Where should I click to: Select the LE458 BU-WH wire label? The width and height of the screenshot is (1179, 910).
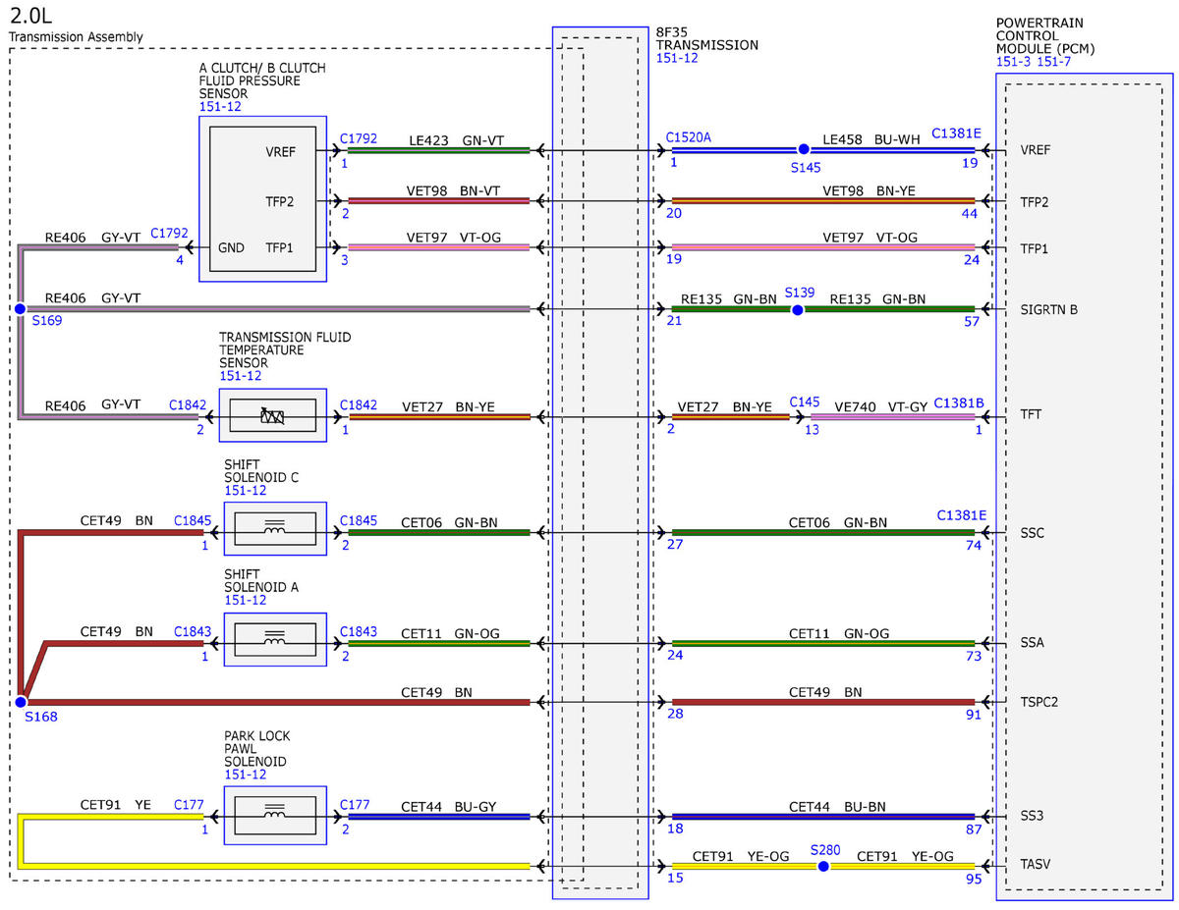871,139
